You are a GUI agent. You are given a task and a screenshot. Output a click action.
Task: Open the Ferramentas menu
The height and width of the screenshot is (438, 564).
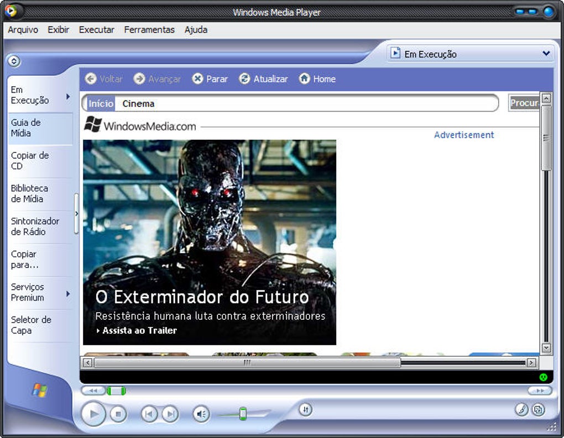[x=149, y=30]
